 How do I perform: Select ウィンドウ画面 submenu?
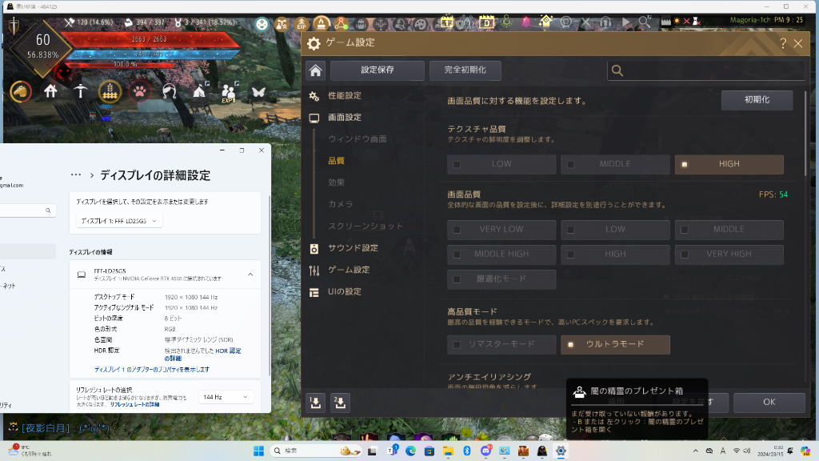[x=358, y=139]
